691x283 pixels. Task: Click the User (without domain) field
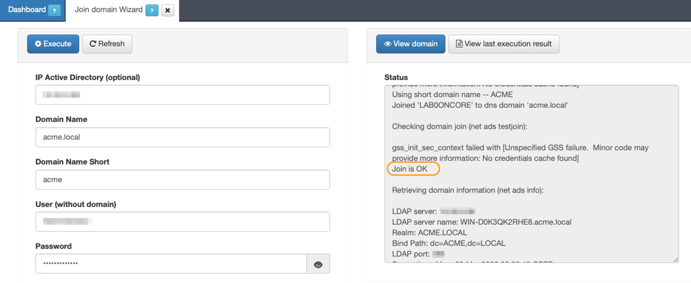183,222
